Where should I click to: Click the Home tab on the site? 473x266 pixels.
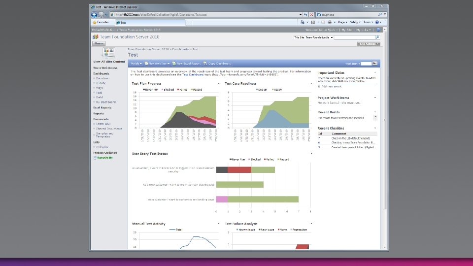[99, 43]
